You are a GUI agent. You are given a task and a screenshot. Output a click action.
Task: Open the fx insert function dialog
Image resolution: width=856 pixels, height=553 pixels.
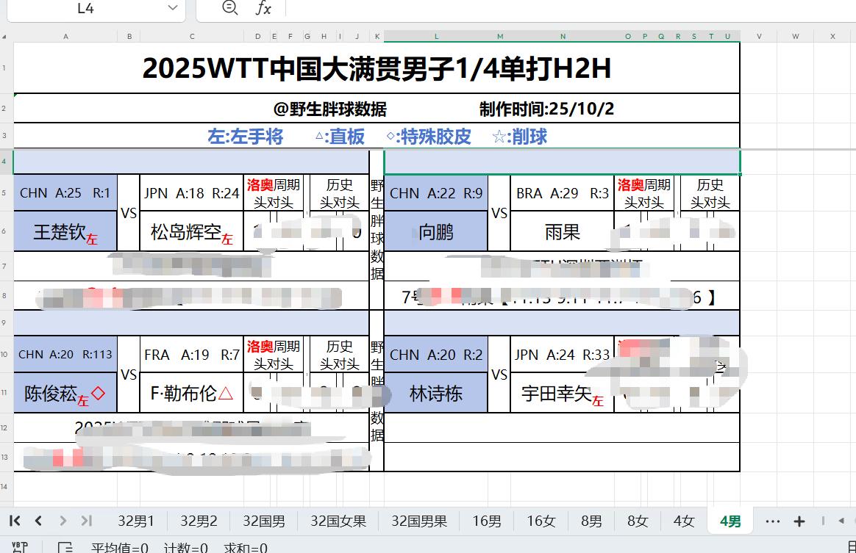click(x=263, y=7)
